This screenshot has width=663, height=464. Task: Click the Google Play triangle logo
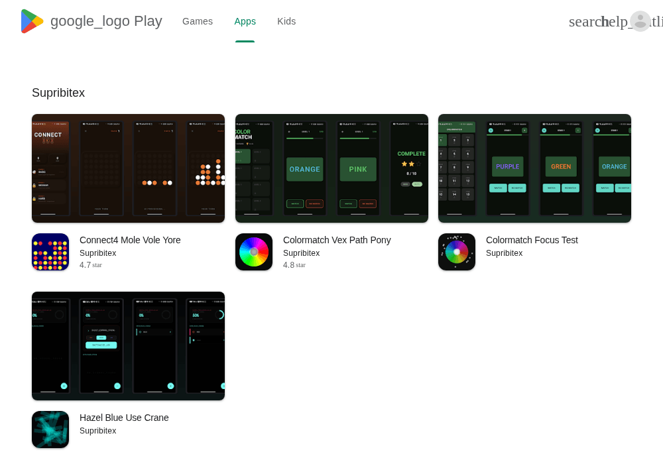pyautogui.click(x=32, y=21)
